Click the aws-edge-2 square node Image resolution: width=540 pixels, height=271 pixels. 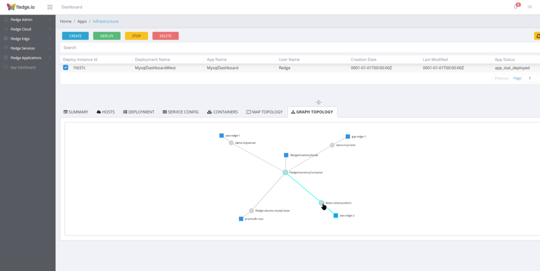pos(336,215)
